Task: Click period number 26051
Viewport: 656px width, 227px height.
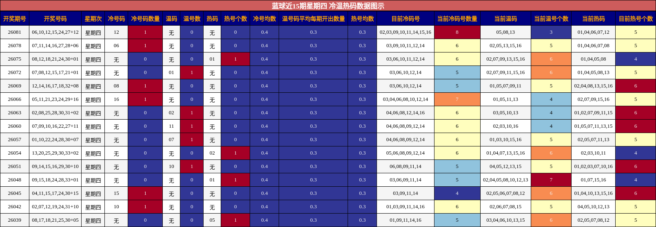Action: pos(15,166)
